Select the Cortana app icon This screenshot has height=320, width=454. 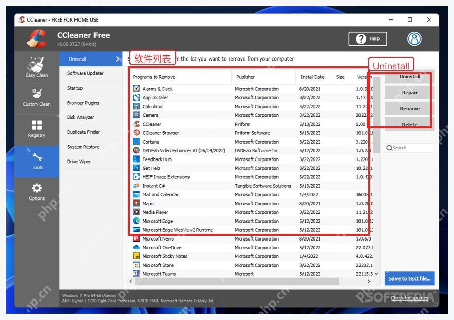136,142
